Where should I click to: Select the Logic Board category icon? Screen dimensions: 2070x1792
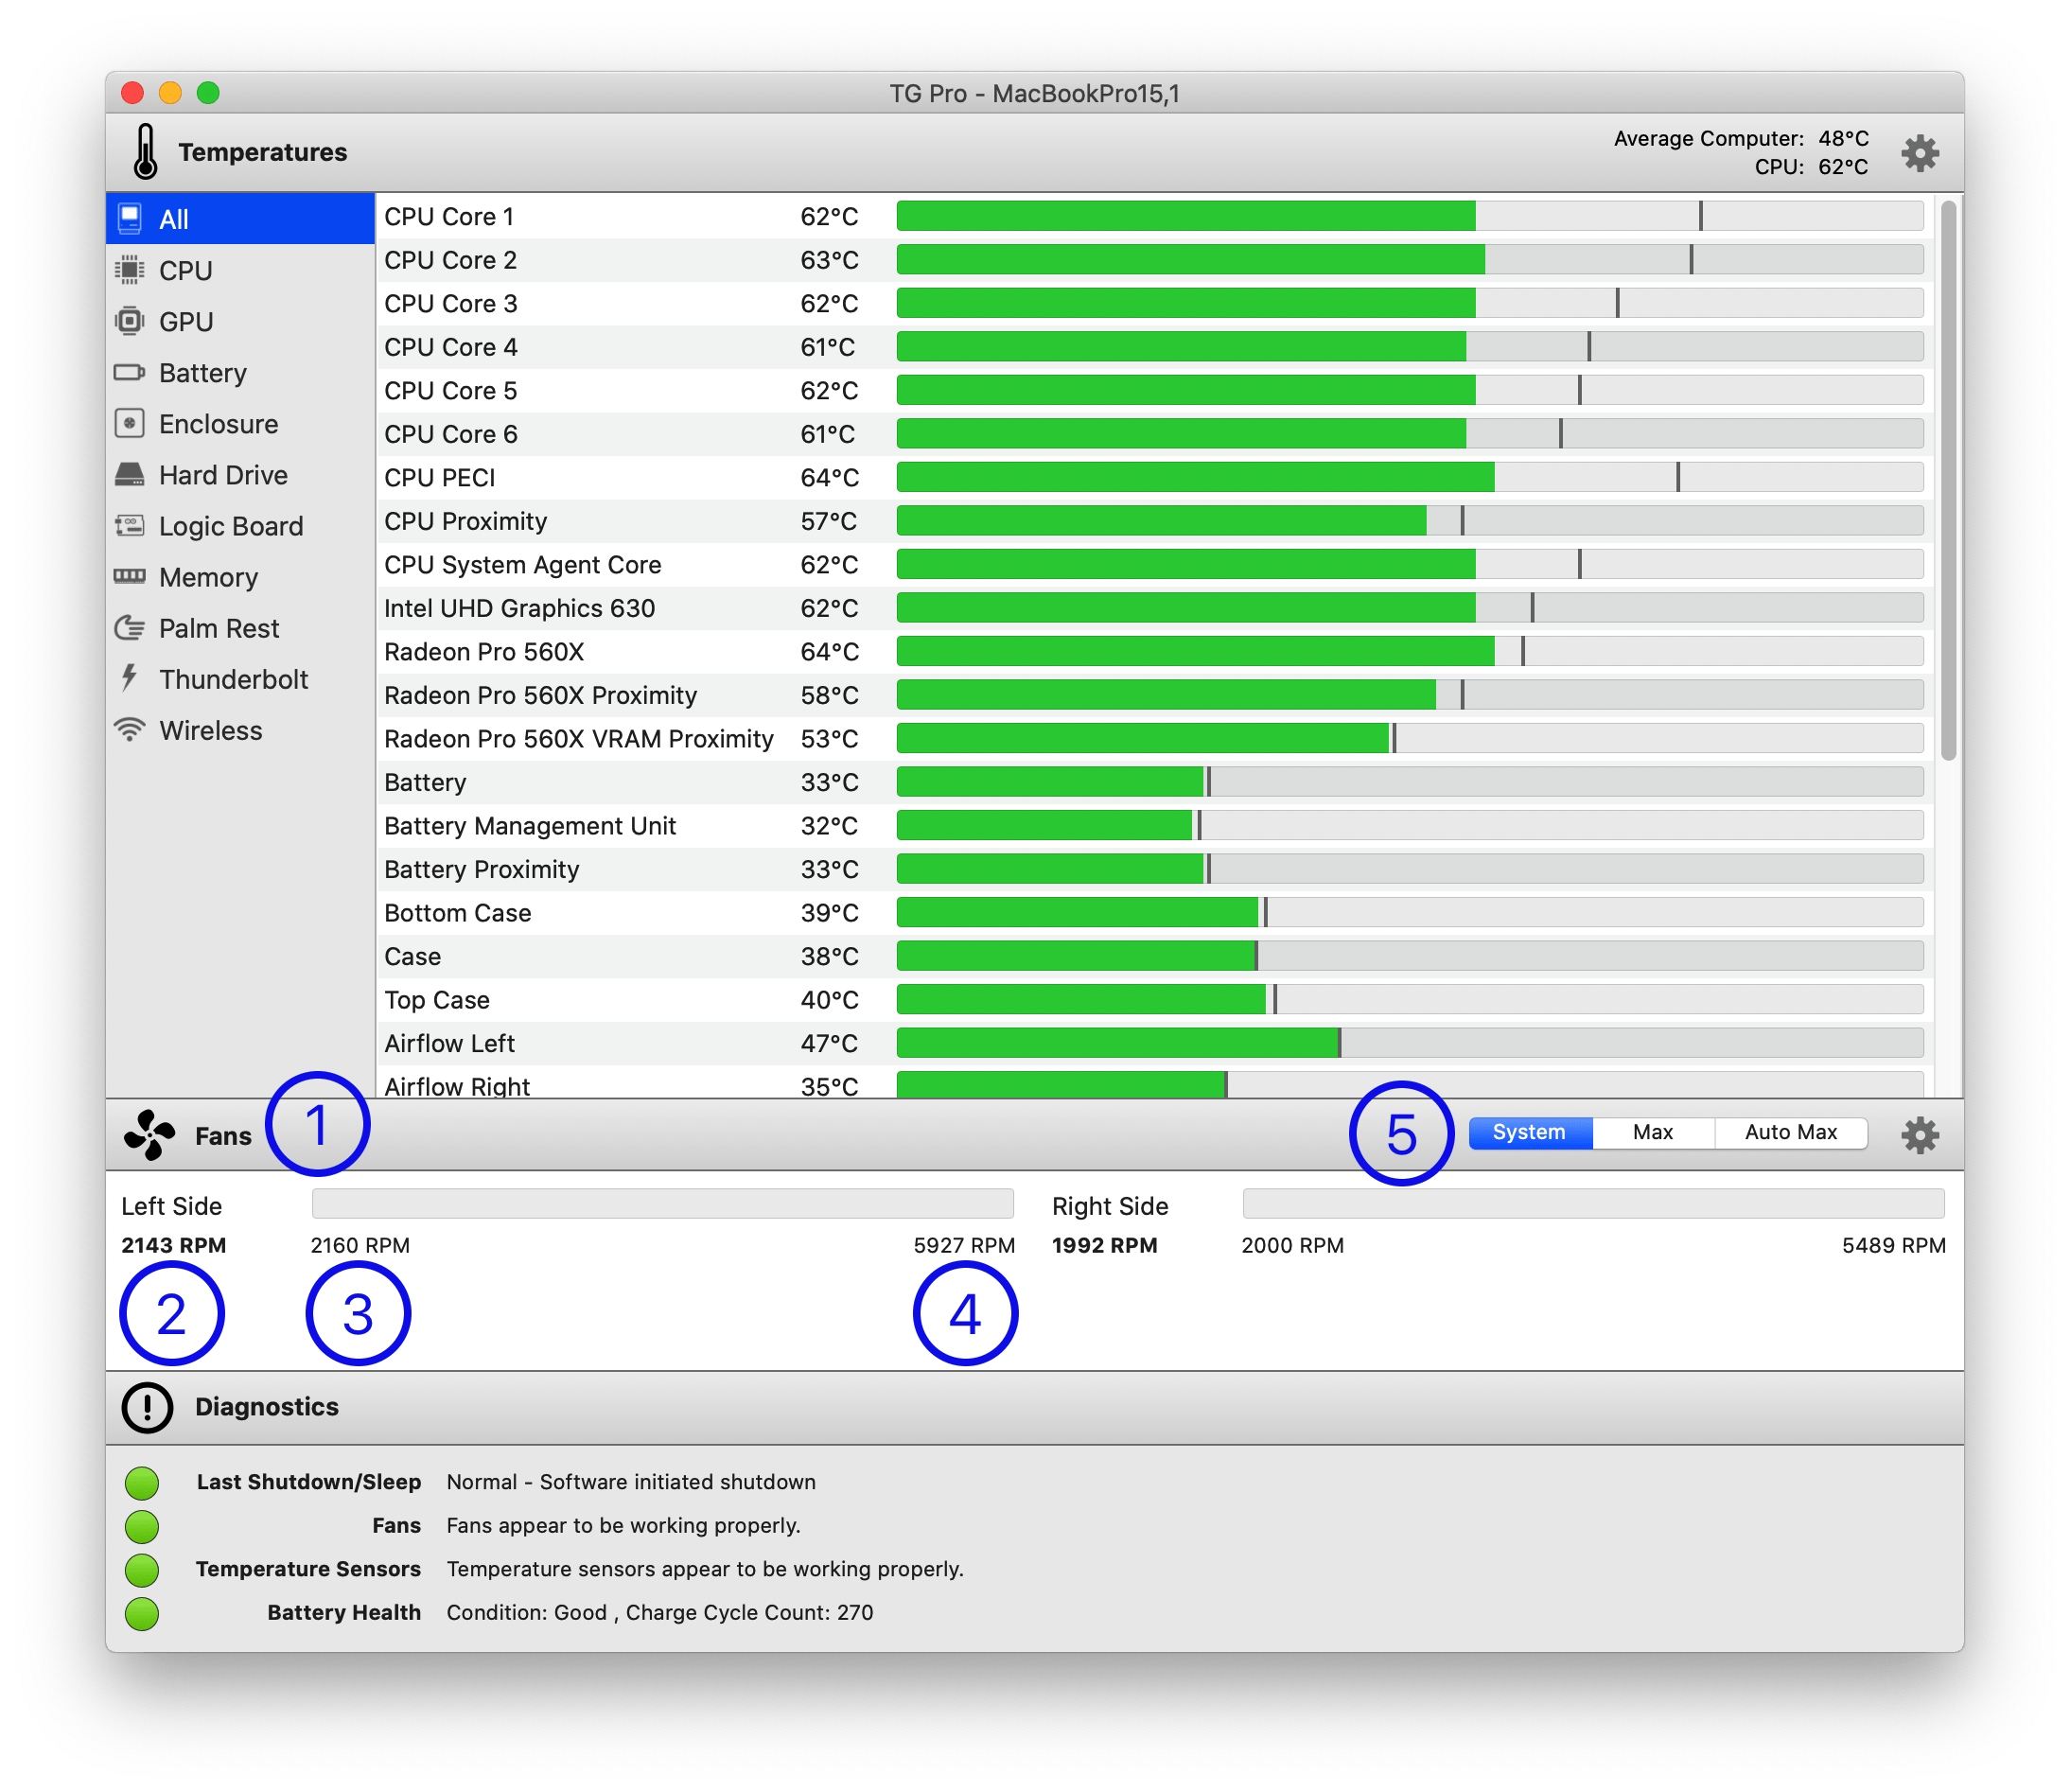click(131, 526)
